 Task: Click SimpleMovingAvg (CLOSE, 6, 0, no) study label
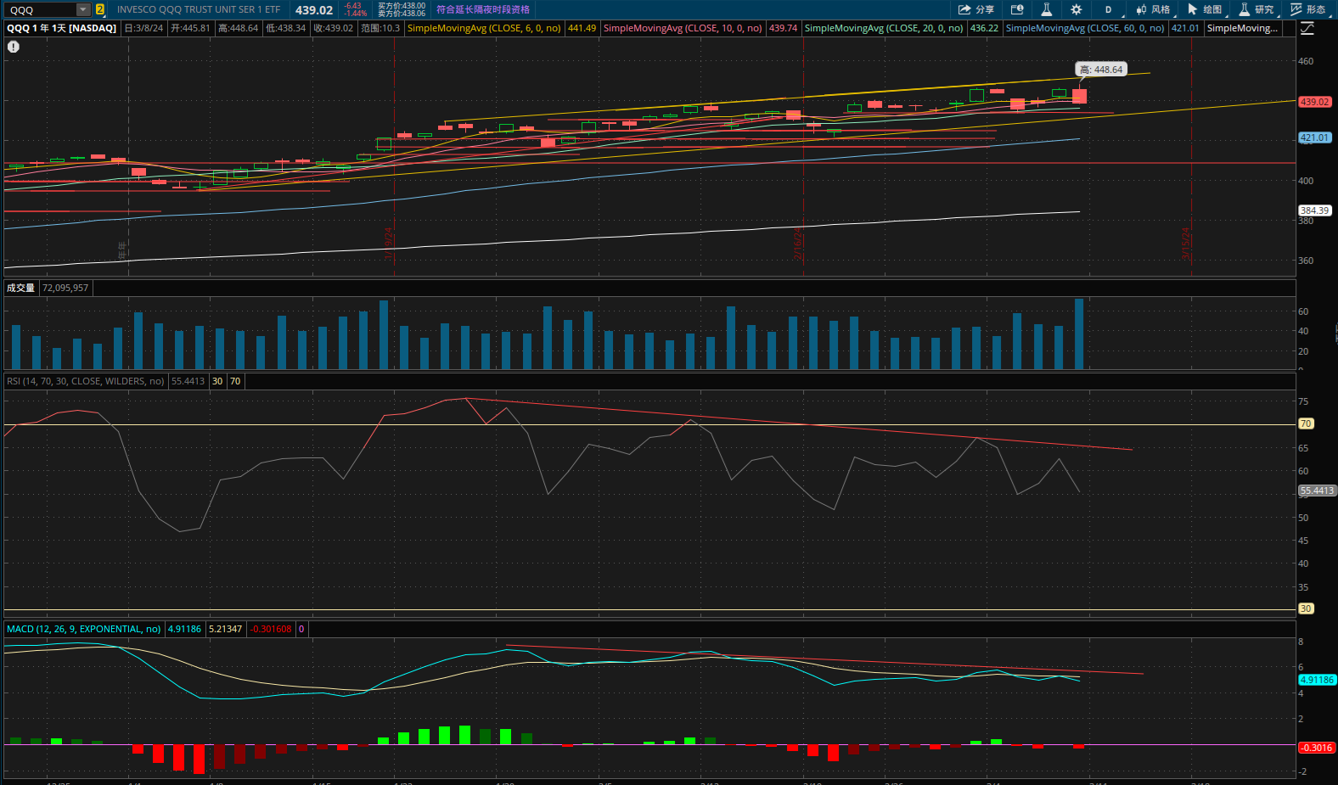[484, 28]
